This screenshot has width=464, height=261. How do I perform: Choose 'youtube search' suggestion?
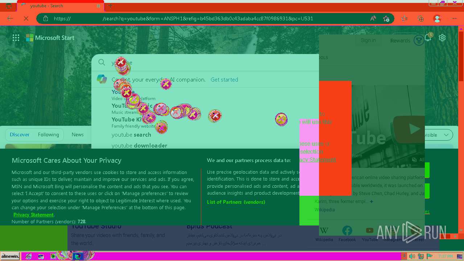coord(131,135)
